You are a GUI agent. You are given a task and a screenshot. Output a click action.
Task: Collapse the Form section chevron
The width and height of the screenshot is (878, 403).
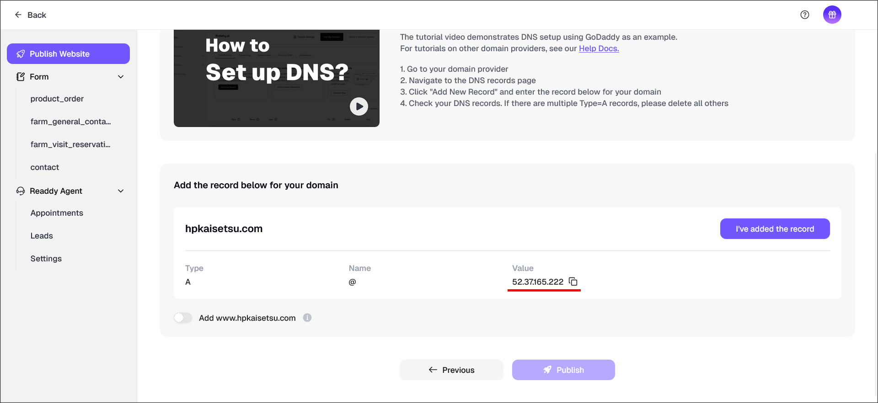(x=121, y=77)
